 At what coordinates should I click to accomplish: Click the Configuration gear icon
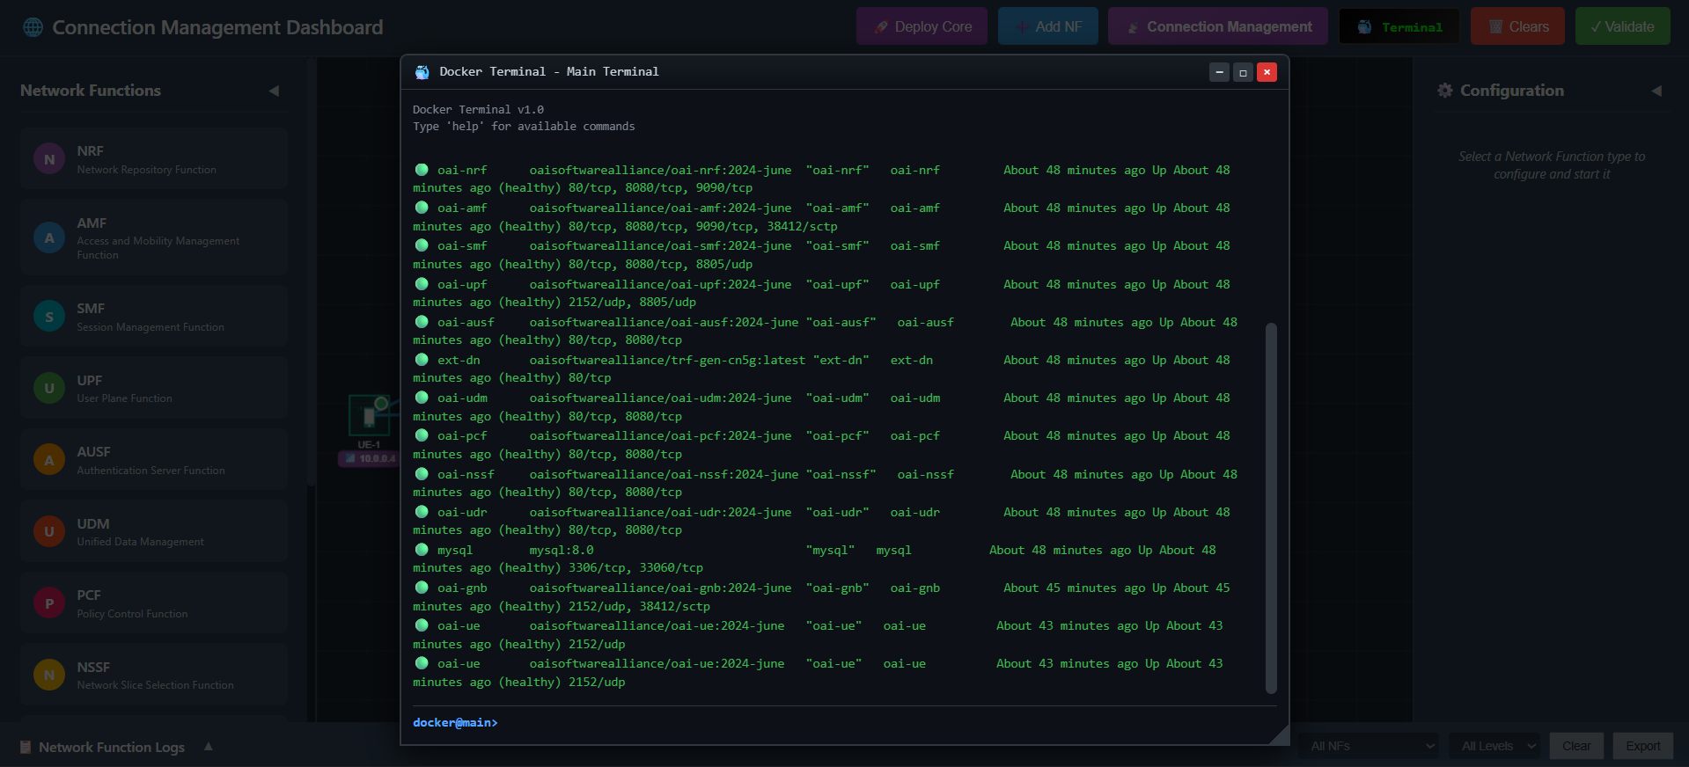tap(1445, 90)
